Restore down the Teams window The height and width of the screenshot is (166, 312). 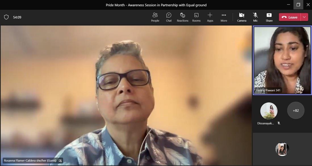(x=298, y=5)
